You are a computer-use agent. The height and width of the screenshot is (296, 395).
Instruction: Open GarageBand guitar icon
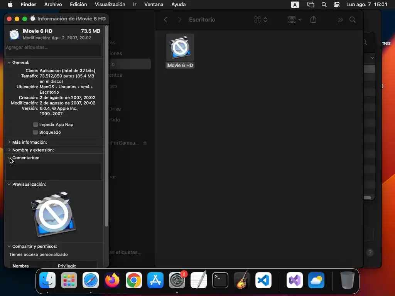242,280
